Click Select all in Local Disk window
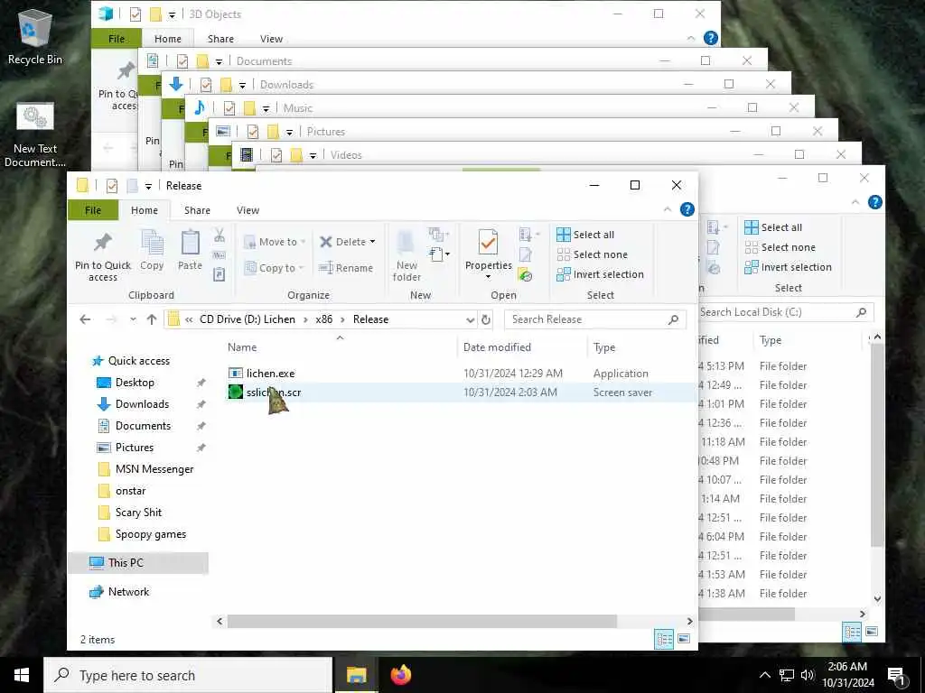Screen dimensions: 925x693 [x=773, y=227]
